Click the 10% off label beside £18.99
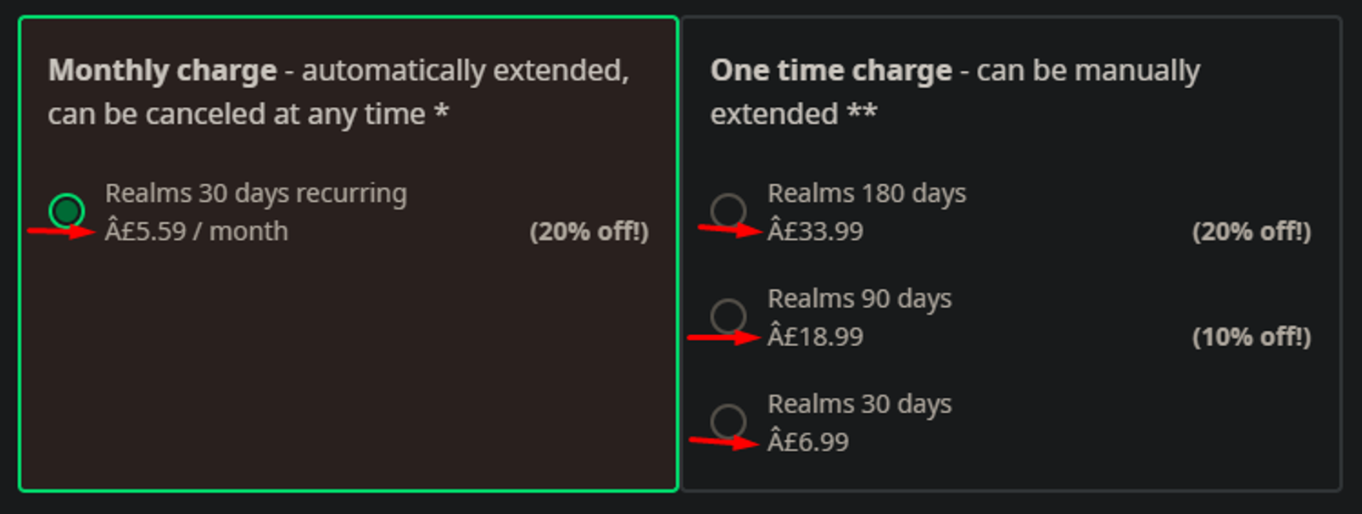The height and width of the screenshot is (514, 1362). [x=1251, y=337]
